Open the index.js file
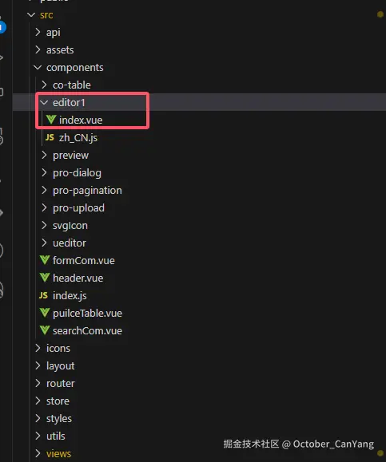Viewport: 386px width, 462px height. point(70,296)
